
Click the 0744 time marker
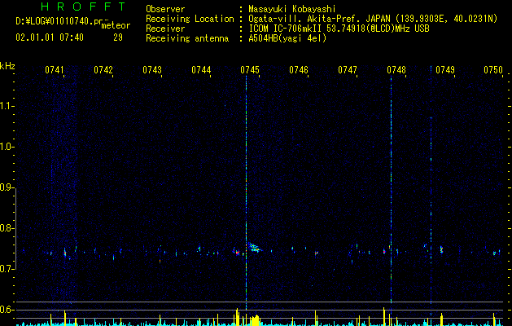(201, 70)
